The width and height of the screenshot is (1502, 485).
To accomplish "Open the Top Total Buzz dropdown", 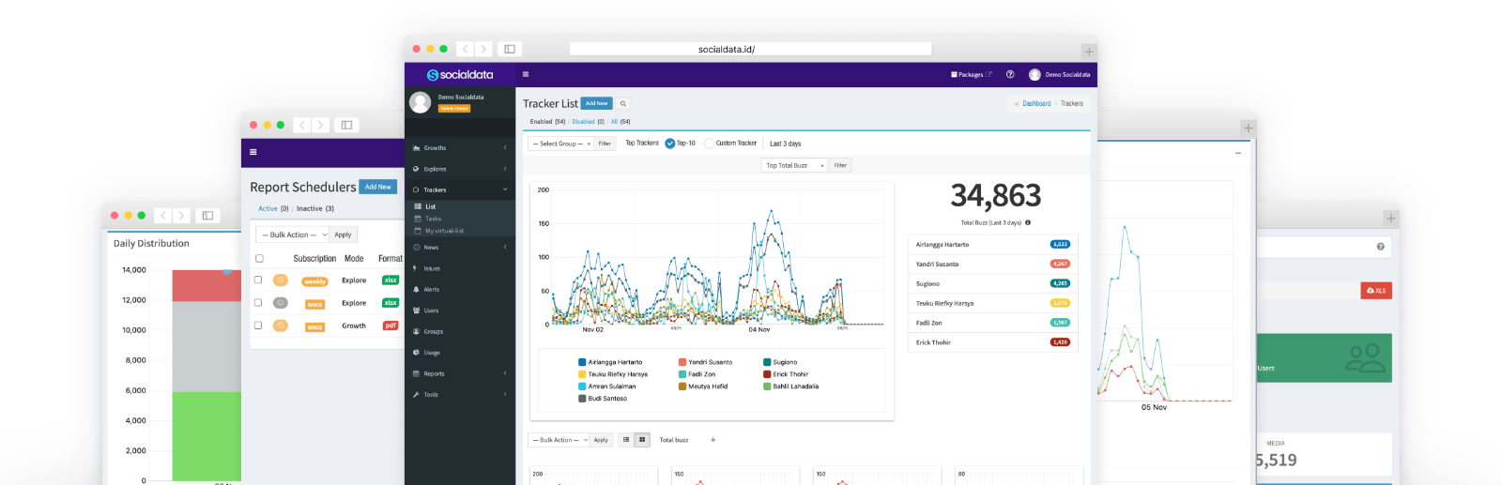I will [x=794, y=165].
